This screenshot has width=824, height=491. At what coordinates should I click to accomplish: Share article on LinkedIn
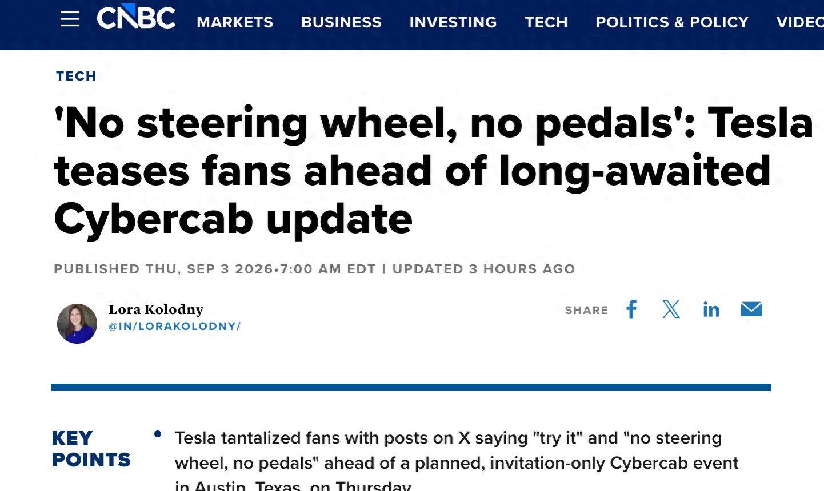(711, 309)
